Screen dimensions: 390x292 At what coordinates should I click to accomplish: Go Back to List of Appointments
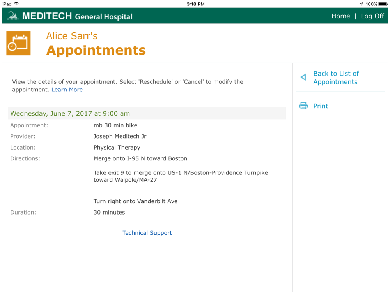click(x=336, y=78)
